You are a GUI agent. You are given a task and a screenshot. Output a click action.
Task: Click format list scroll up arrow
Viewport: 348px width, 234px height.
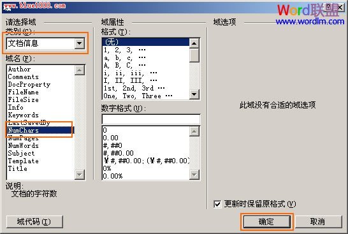coord(194,43)
